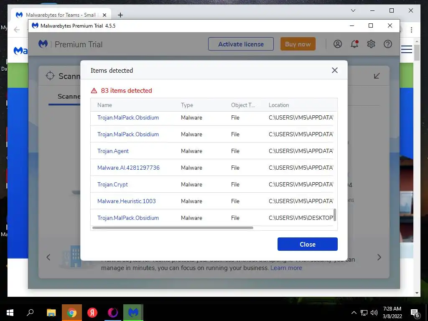
Task: Close the Items detected dialog with X
Action: coord(335,70)
